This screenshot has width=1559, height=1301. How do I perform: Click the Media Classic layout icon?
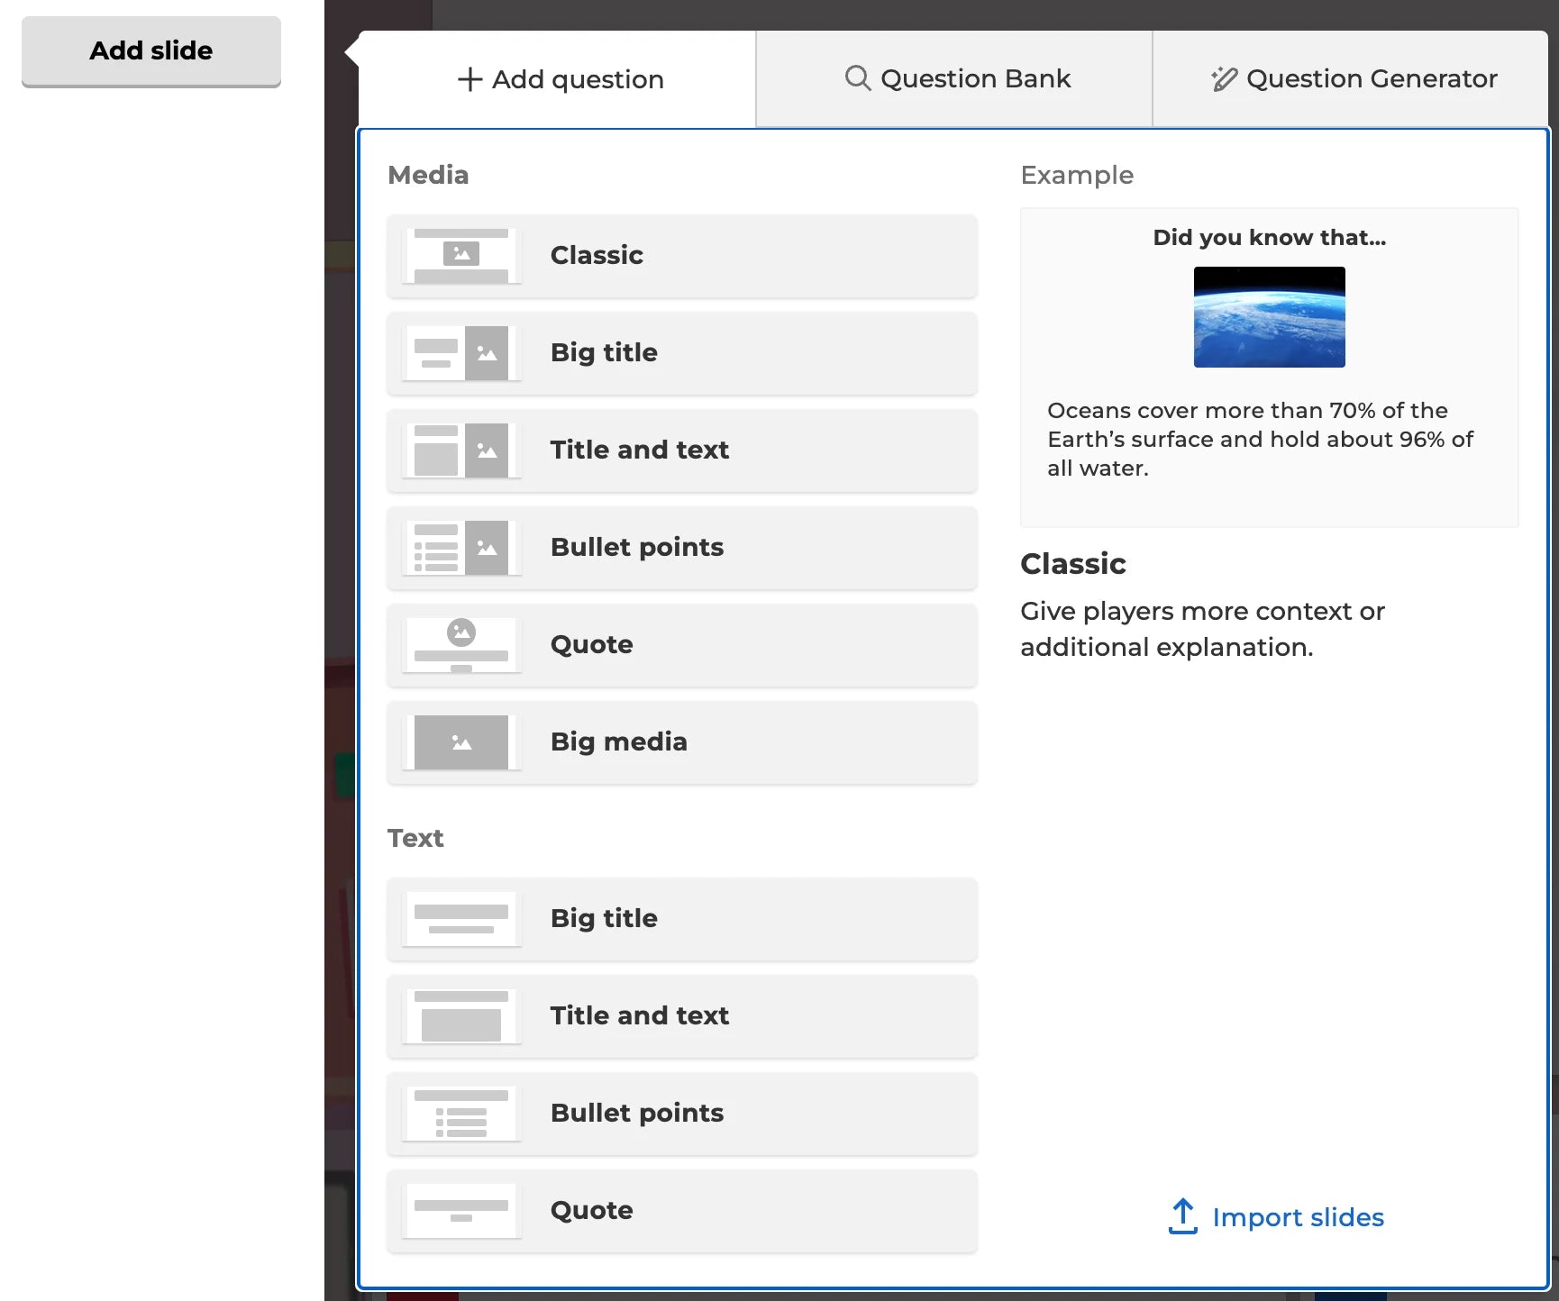pyautogui.click(x=461, y=256)
